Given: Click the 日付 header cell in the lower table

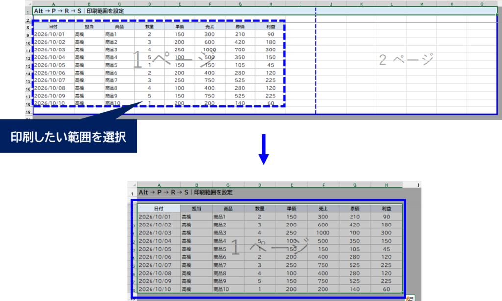Looking at the screenshot, I should click(159, 208).
